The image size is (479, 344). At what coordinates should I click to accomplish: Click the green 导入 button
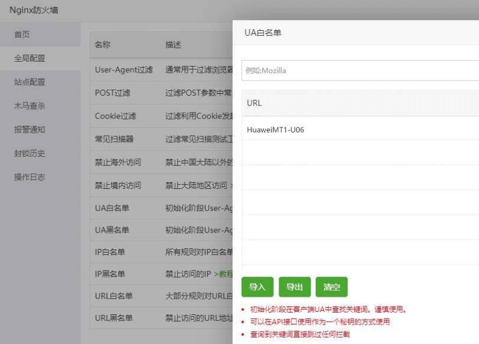coord(257,287)
